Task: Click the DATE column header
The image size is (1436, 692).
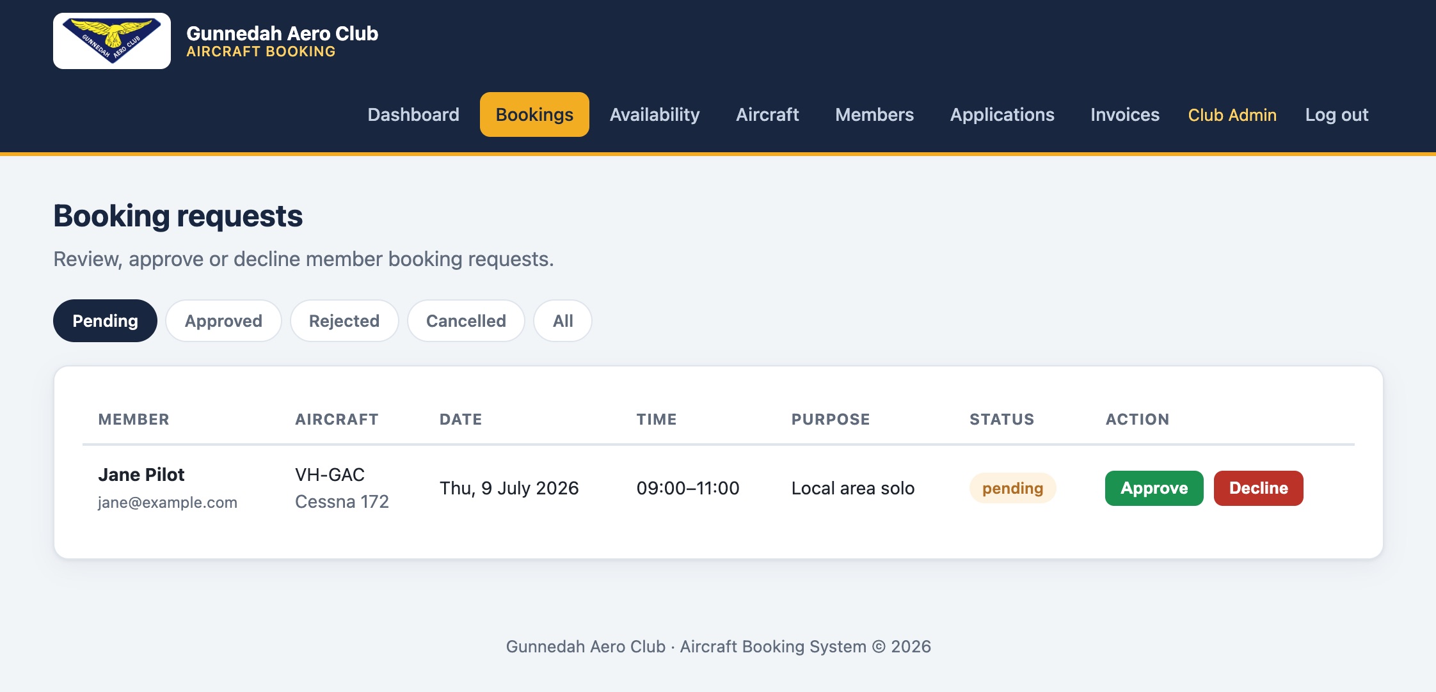Action: (461, 420)
